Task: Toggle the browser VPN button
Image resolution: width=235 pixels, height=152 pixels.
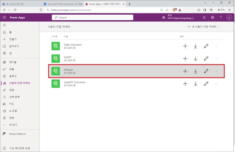Action: click(x=221, y=10)
